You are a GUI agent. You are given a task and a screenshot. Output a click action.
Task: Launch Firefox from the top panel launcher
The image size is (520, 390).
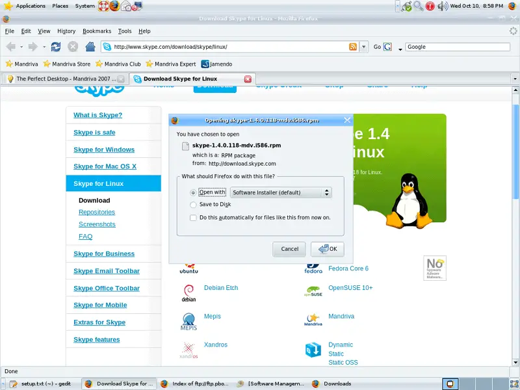[114, 6]
